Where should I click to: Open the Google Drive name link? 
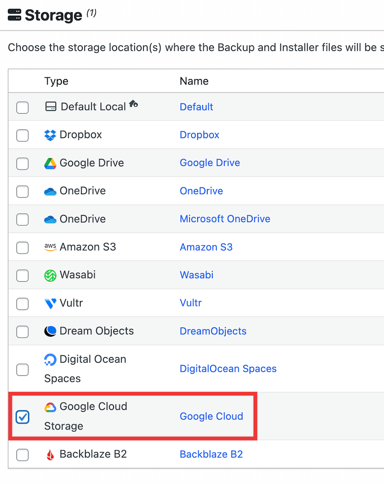[x=210, y=163]
